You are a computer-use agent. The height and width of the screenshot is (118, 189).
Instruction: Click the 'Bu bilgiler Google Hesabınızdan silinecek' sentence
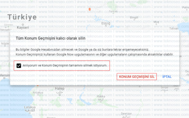point(82,50)
